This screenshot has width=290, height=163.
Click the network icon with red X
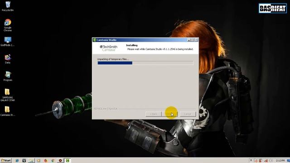pyautogui.click(x=266, y=161)
